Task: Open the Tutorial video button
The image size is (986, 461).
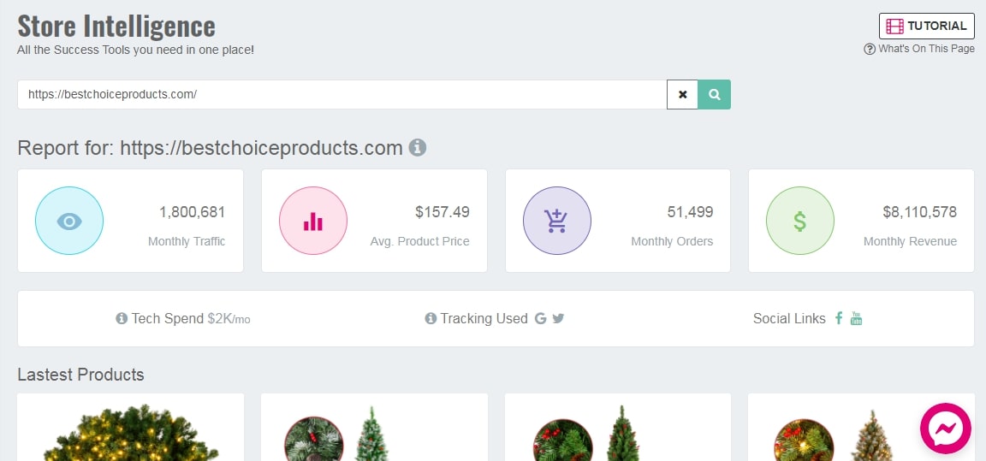Action: [x=926, y=26]
